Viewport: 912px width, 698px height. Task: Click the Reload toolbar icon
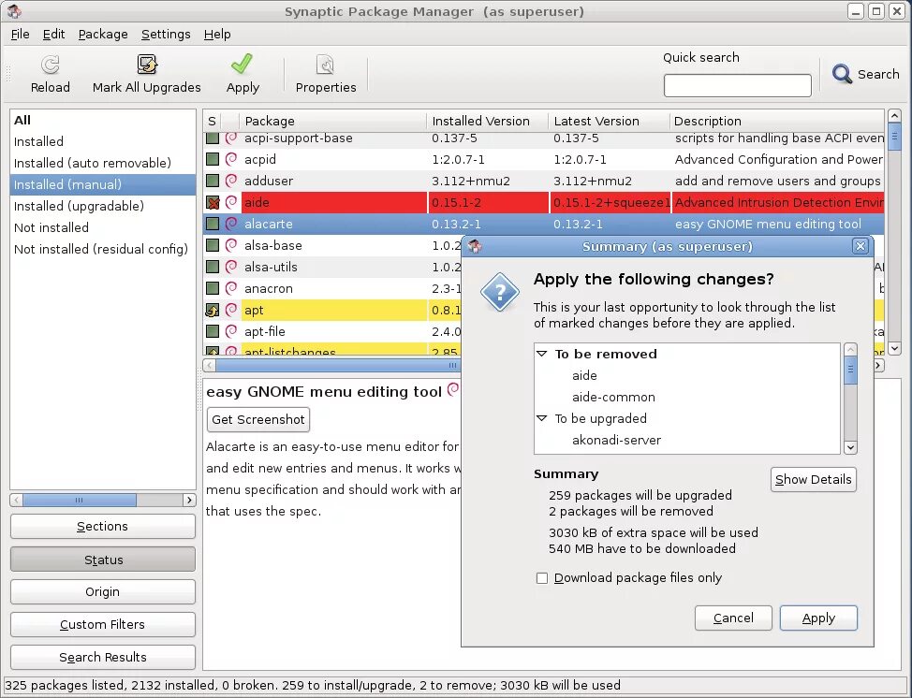(x=50, y=65)
